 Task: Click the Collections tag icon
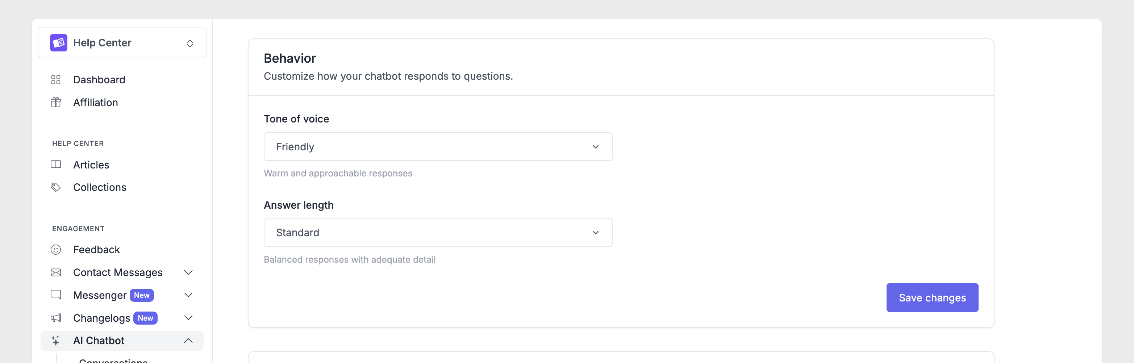(56, 187)
